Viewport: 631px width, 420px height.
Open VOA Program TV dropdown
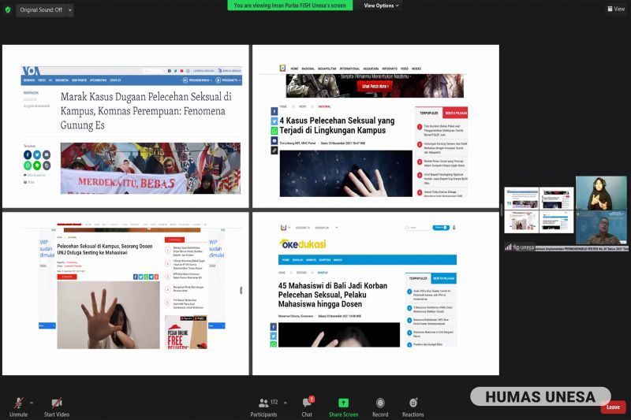coord(228,80)
